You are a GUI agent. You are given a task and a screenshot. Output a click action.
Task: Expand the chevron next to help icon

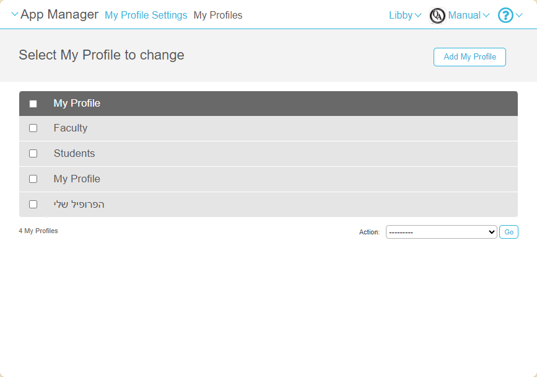coord(519,16)
